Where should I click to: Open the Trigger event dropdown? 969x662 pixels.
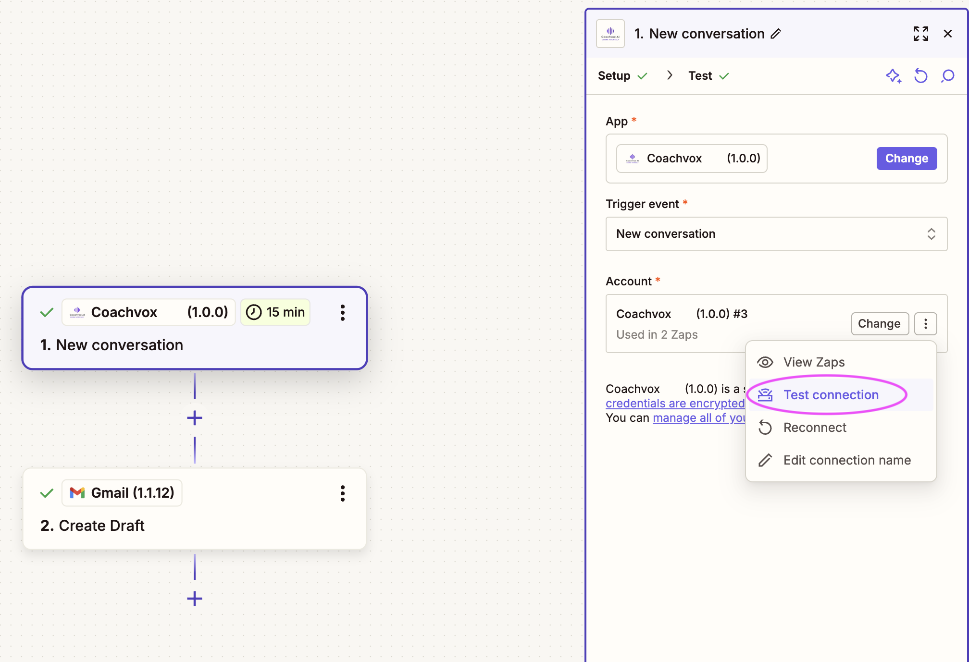click(776, 234)
